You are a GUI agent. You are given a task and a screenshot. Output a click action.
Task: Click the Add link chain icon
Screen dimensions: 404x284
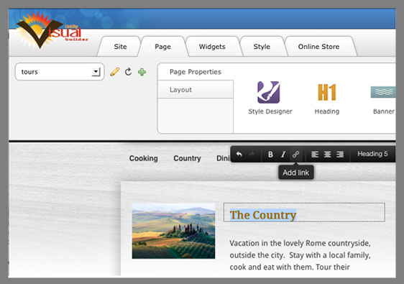(295, 154)
